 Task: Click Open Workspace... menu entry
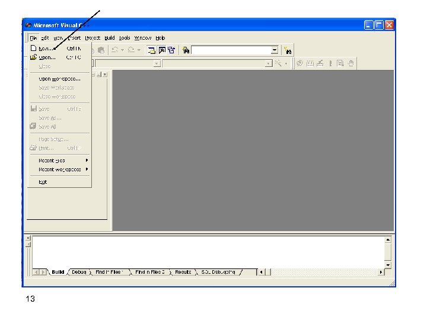pyautogui.click(x=59, y=79)
